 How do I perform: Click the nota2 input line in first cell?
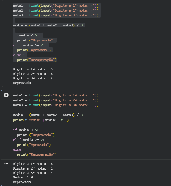56,10
